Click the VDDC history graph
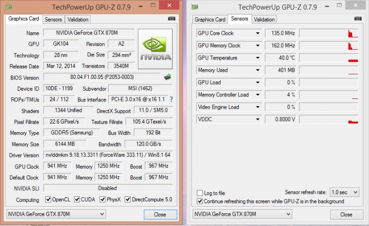Screen dimensions: 369x226 pyautogui.click(x=329, y=119)
